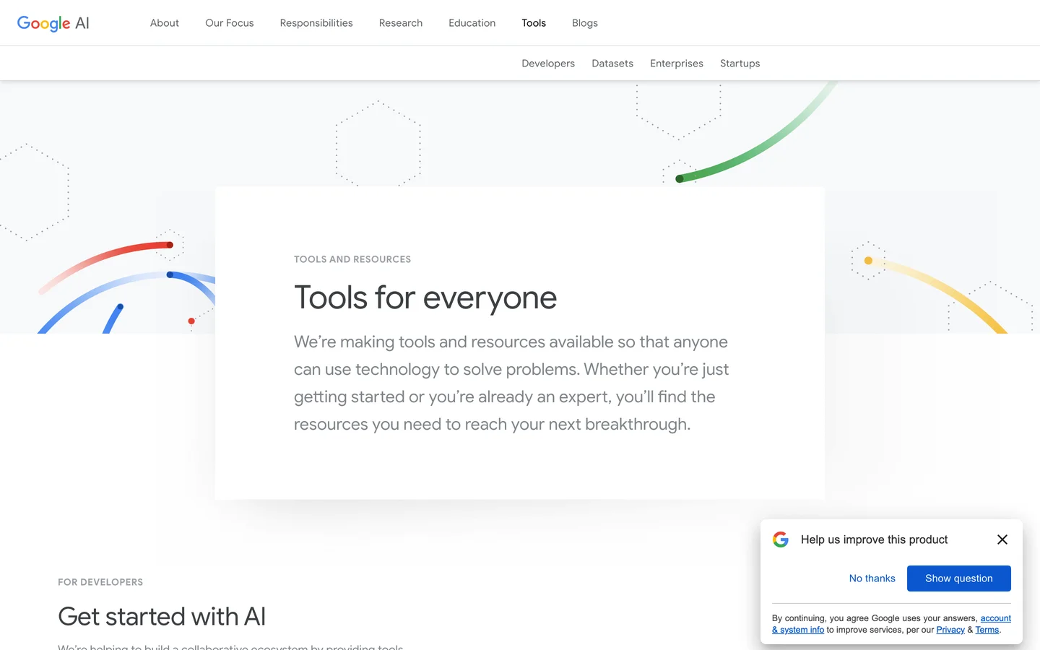Open the Our Focus menu item
The width and height of the screenshot is (1040, 650).
tap(230, 23)
